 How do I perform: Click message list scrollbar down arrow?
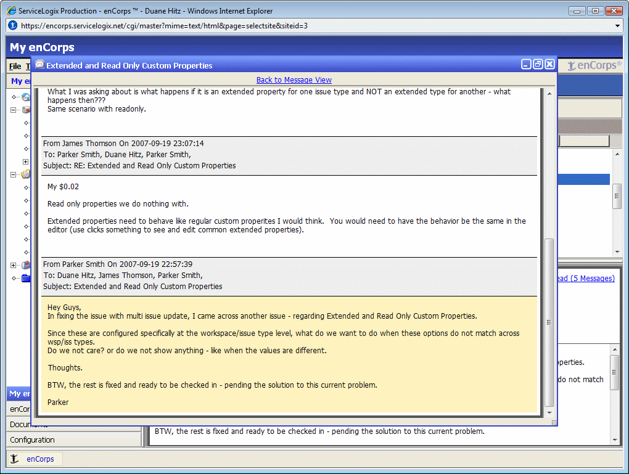pyautogui.click(x=617, y=252)
